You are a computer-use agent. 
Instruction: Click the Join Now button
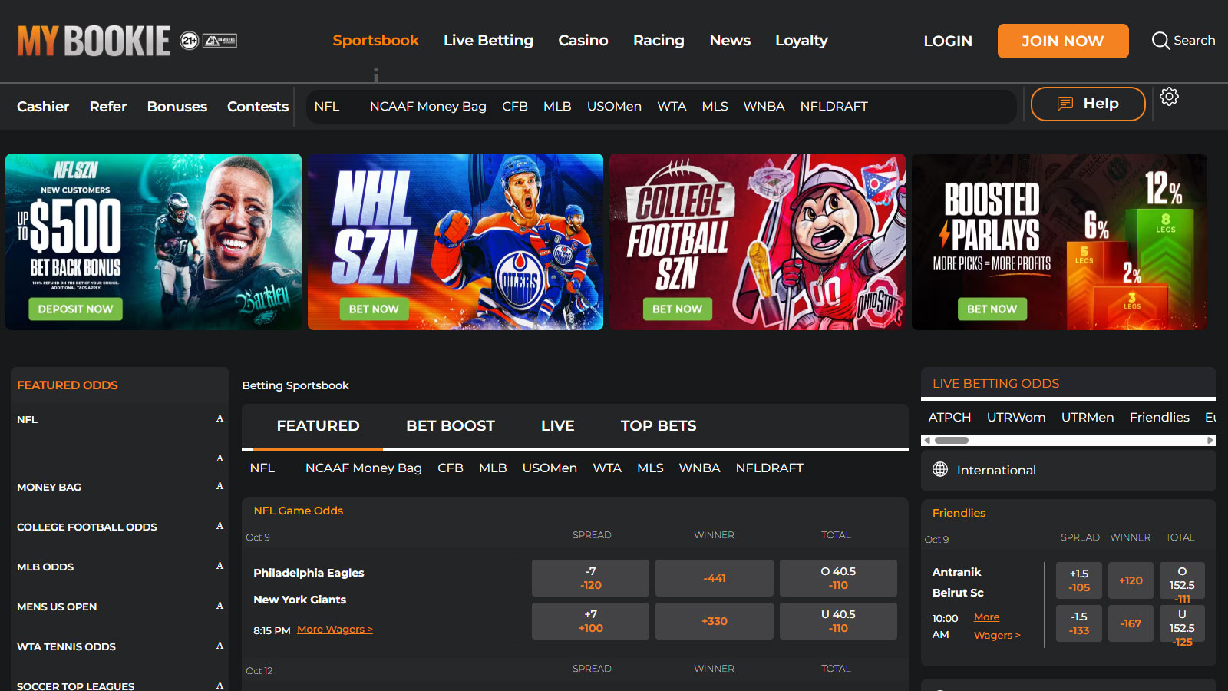click(x=1062, y=41)
